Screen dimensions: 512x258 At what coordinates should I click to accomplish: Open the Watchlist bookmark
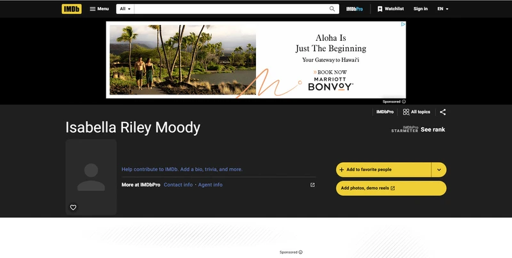[x=390, y=9]
